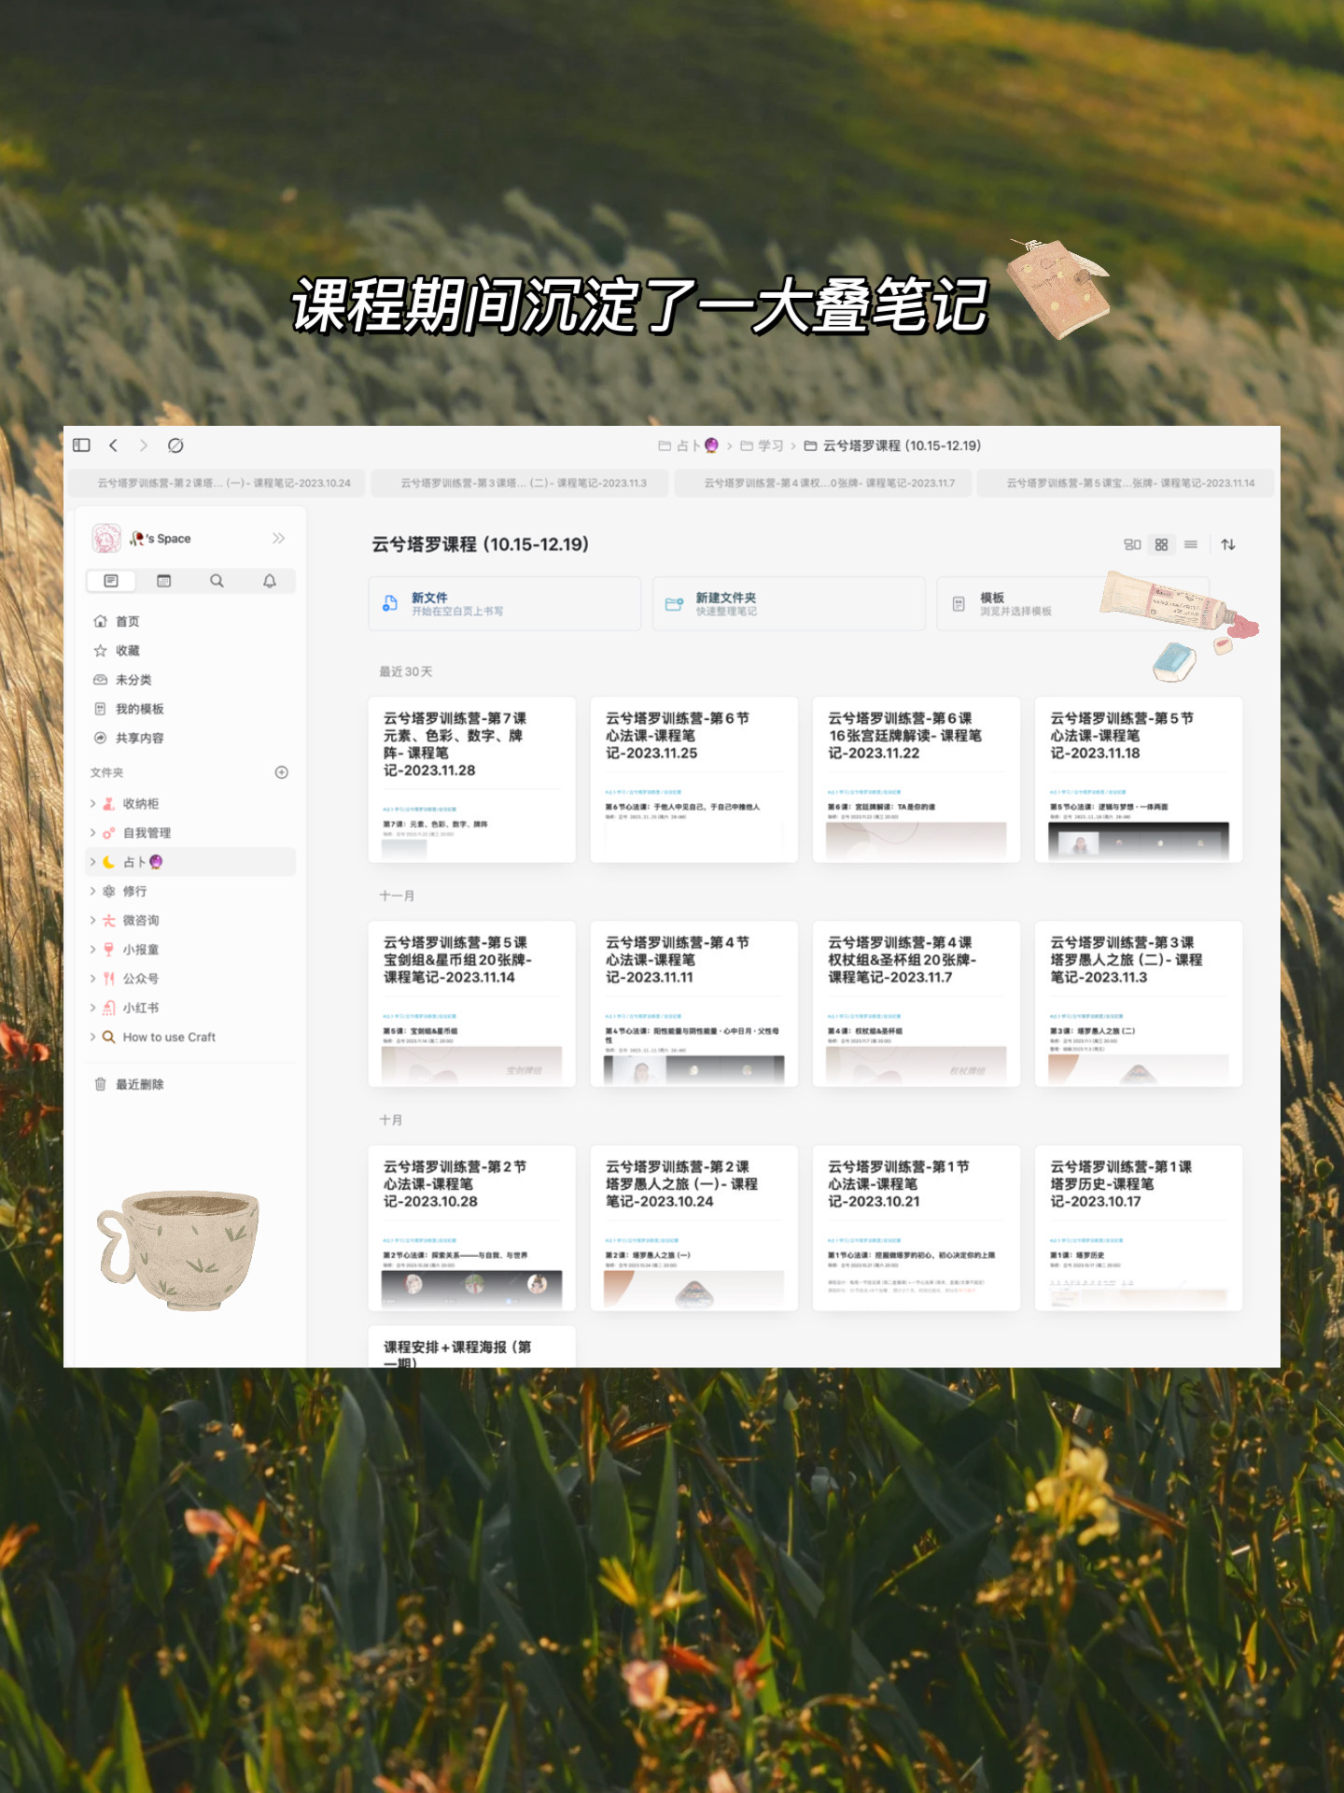Switch to calendar view icon
Image resolution: width=1344 pixels, height=1793 pixels.
coord(164,581)
